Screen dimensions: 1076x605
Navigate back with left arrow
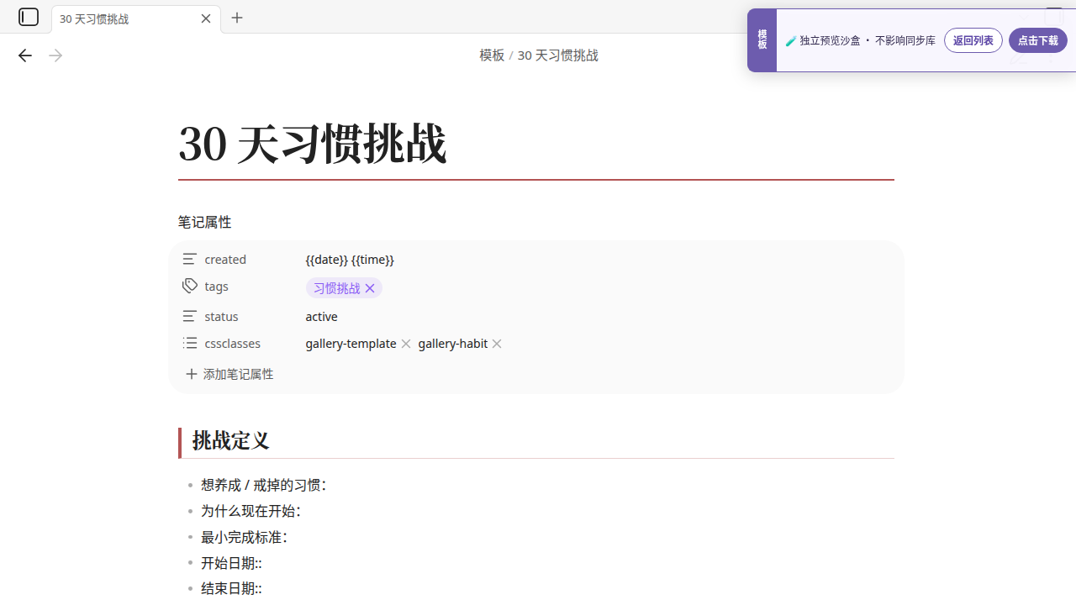click(x=25, y=55)
